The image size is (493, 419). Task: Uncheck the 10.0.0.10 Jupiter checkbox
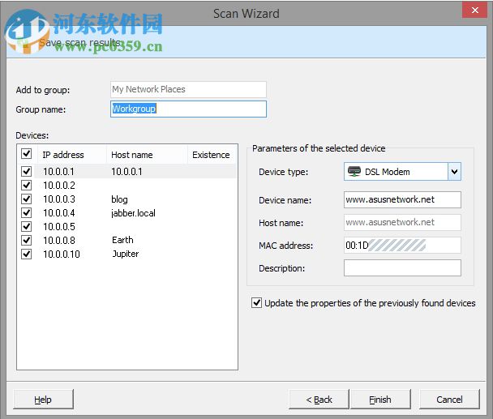pos(27,254)
